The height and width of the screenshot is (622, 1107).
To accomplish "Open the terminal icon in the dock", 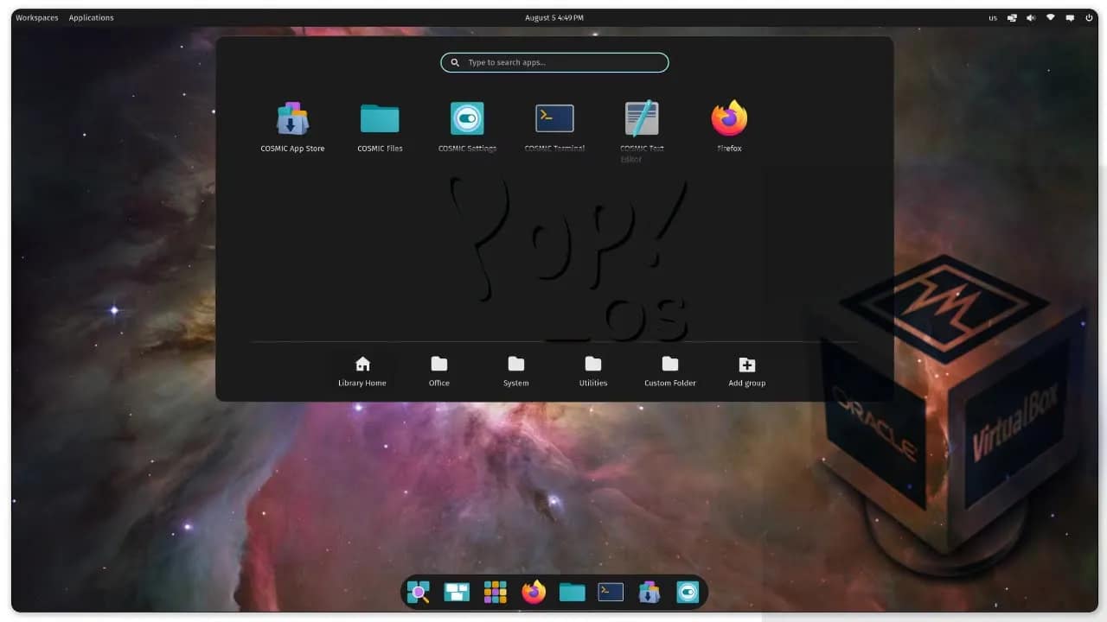I will (610, 592).
